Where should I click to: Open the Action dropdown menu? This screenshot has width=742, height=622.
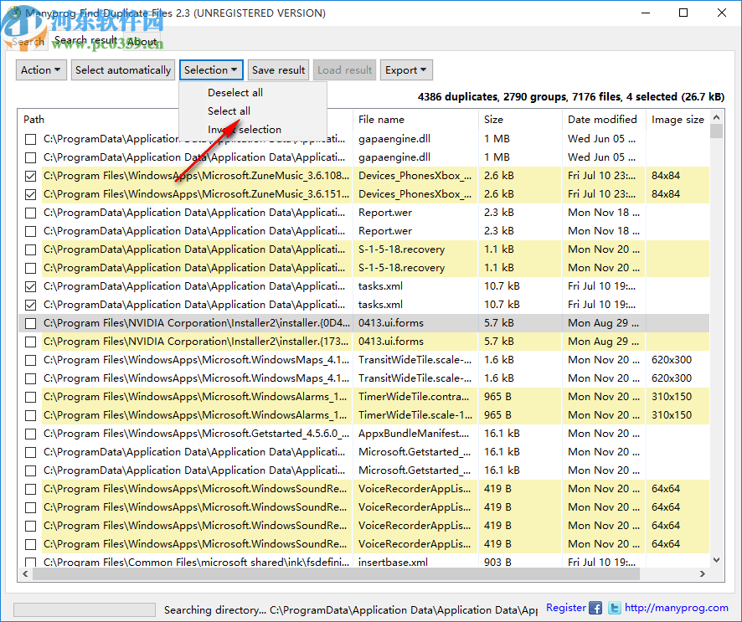click(40, 69)
